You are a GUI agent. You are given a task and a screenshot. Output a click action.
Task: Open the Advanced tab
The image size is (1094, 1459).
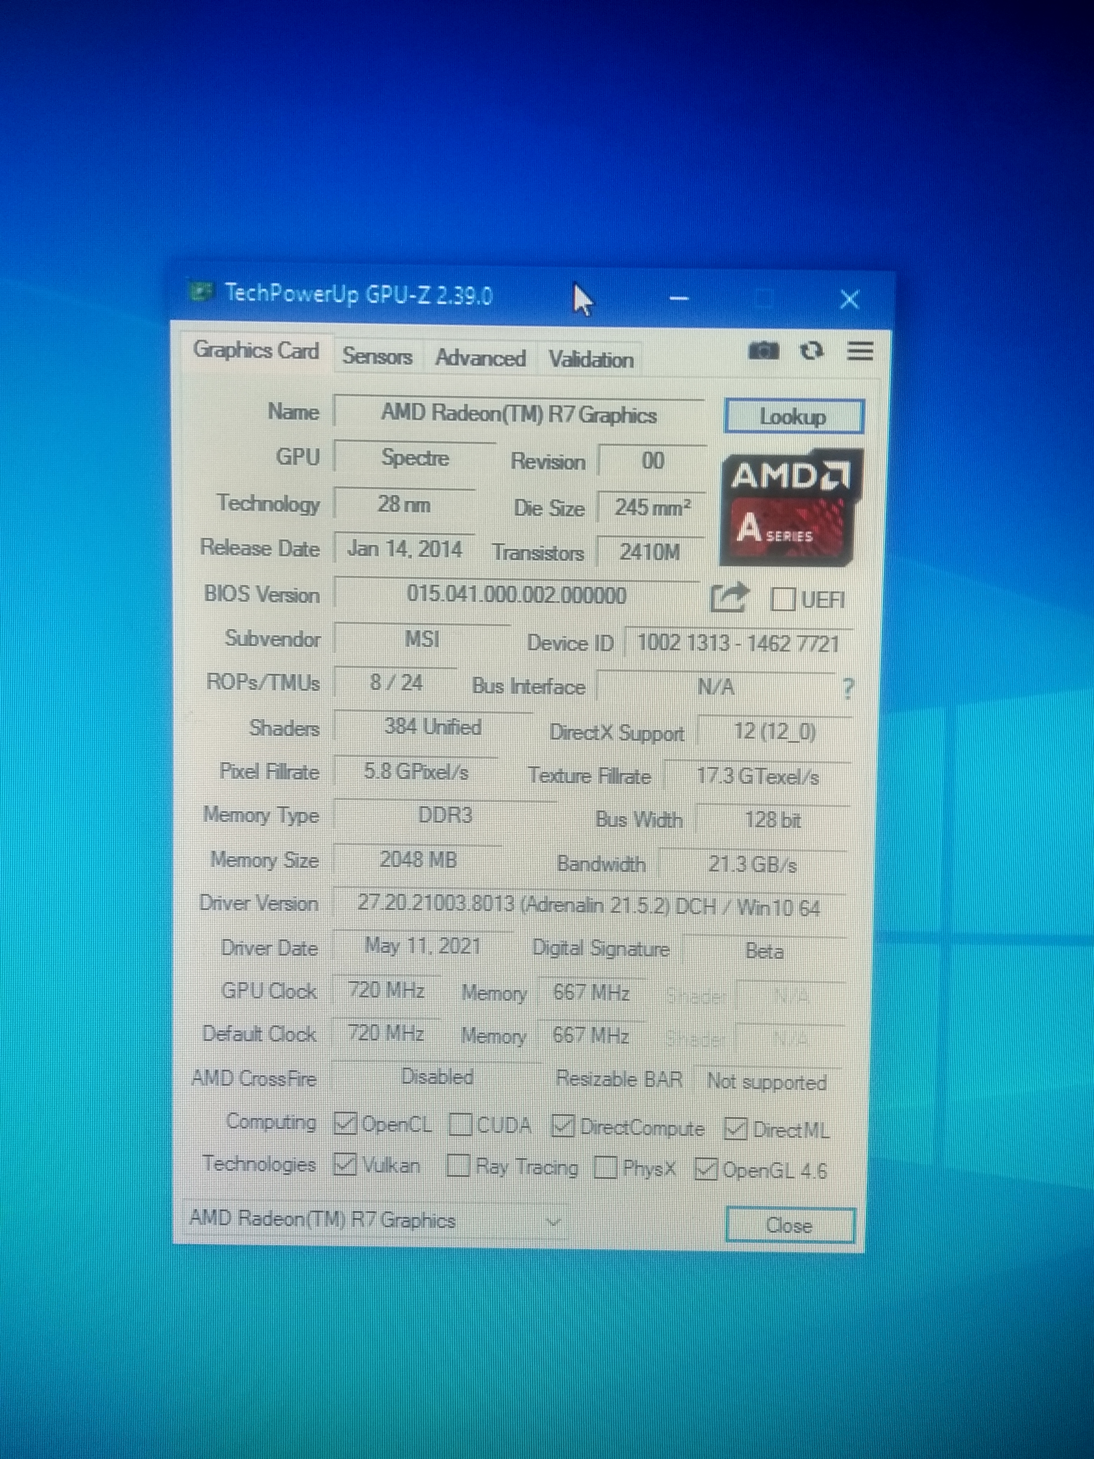(x=480, y=358)
